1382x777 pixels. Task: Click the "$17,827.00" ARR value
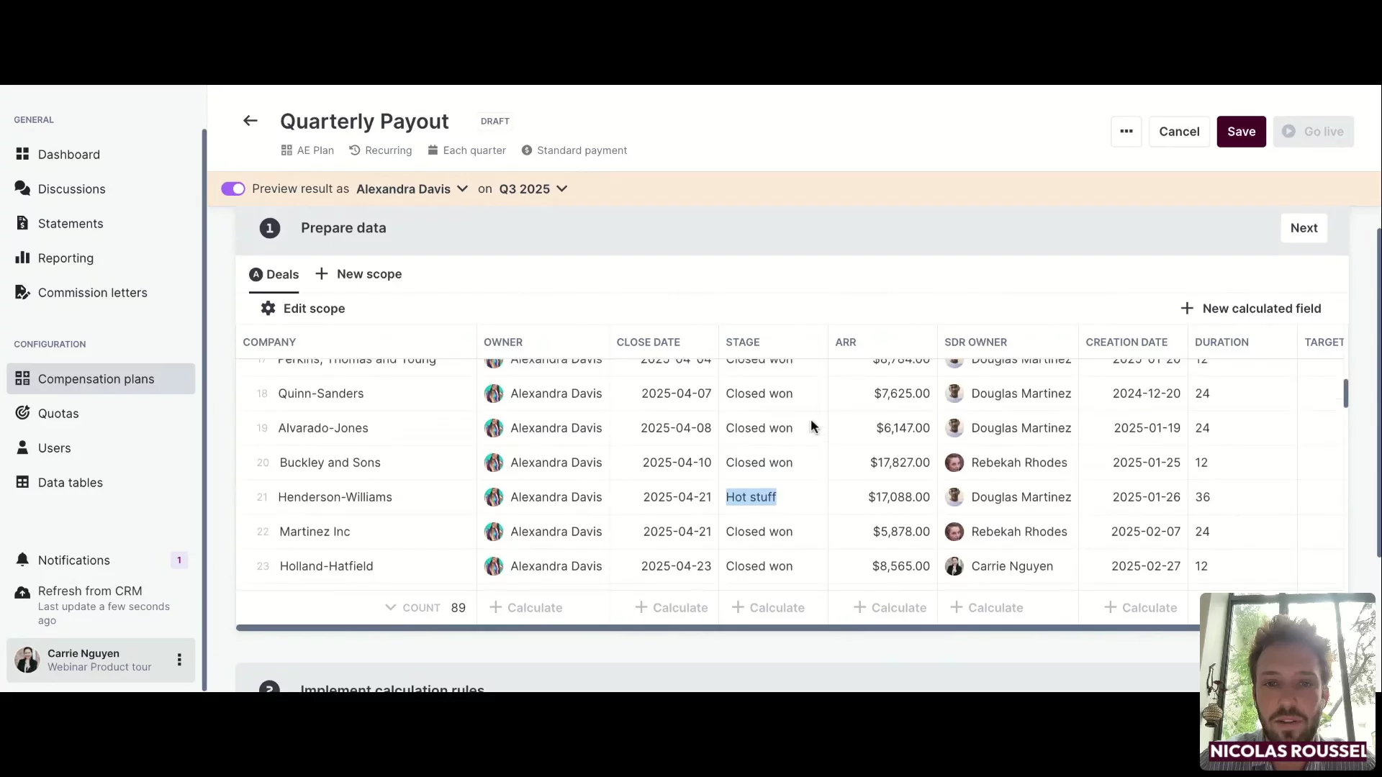900,463
